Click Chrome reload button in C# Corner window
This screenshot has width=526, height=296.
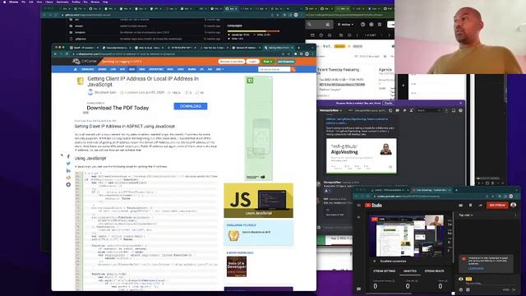coord(67,53)
